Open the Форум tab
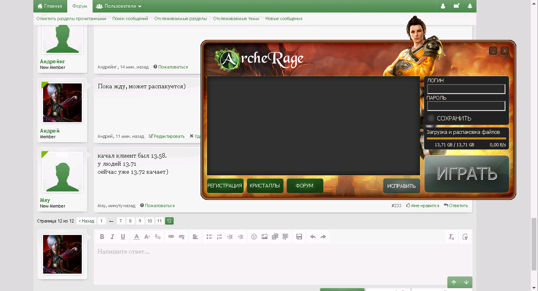Screen dimensions: 538x291 (79, 6)
